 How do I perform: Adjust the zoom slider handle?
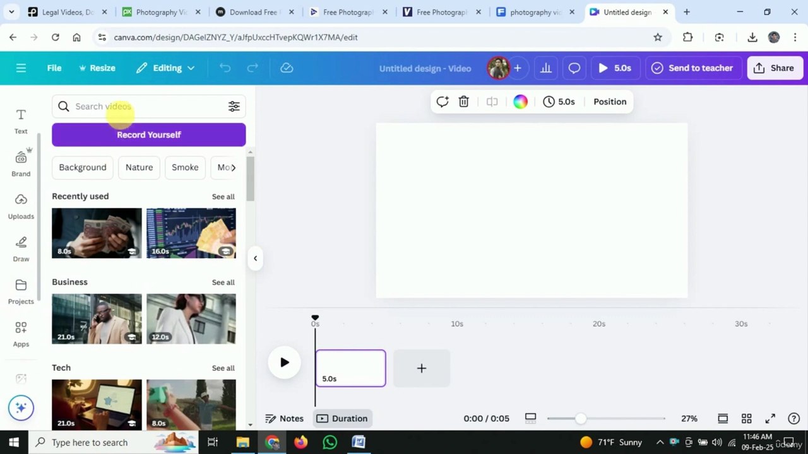coord(580,419)
